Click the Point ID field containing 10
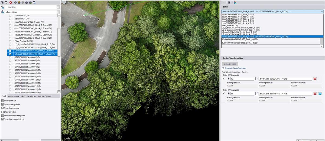This screenshot has width=325, height=141. (242, 79)
